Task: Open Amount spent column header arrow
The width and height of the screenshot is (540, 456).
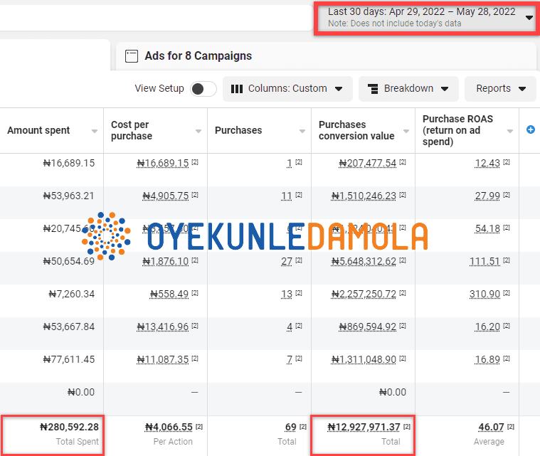Action: [x=95, y=131]
